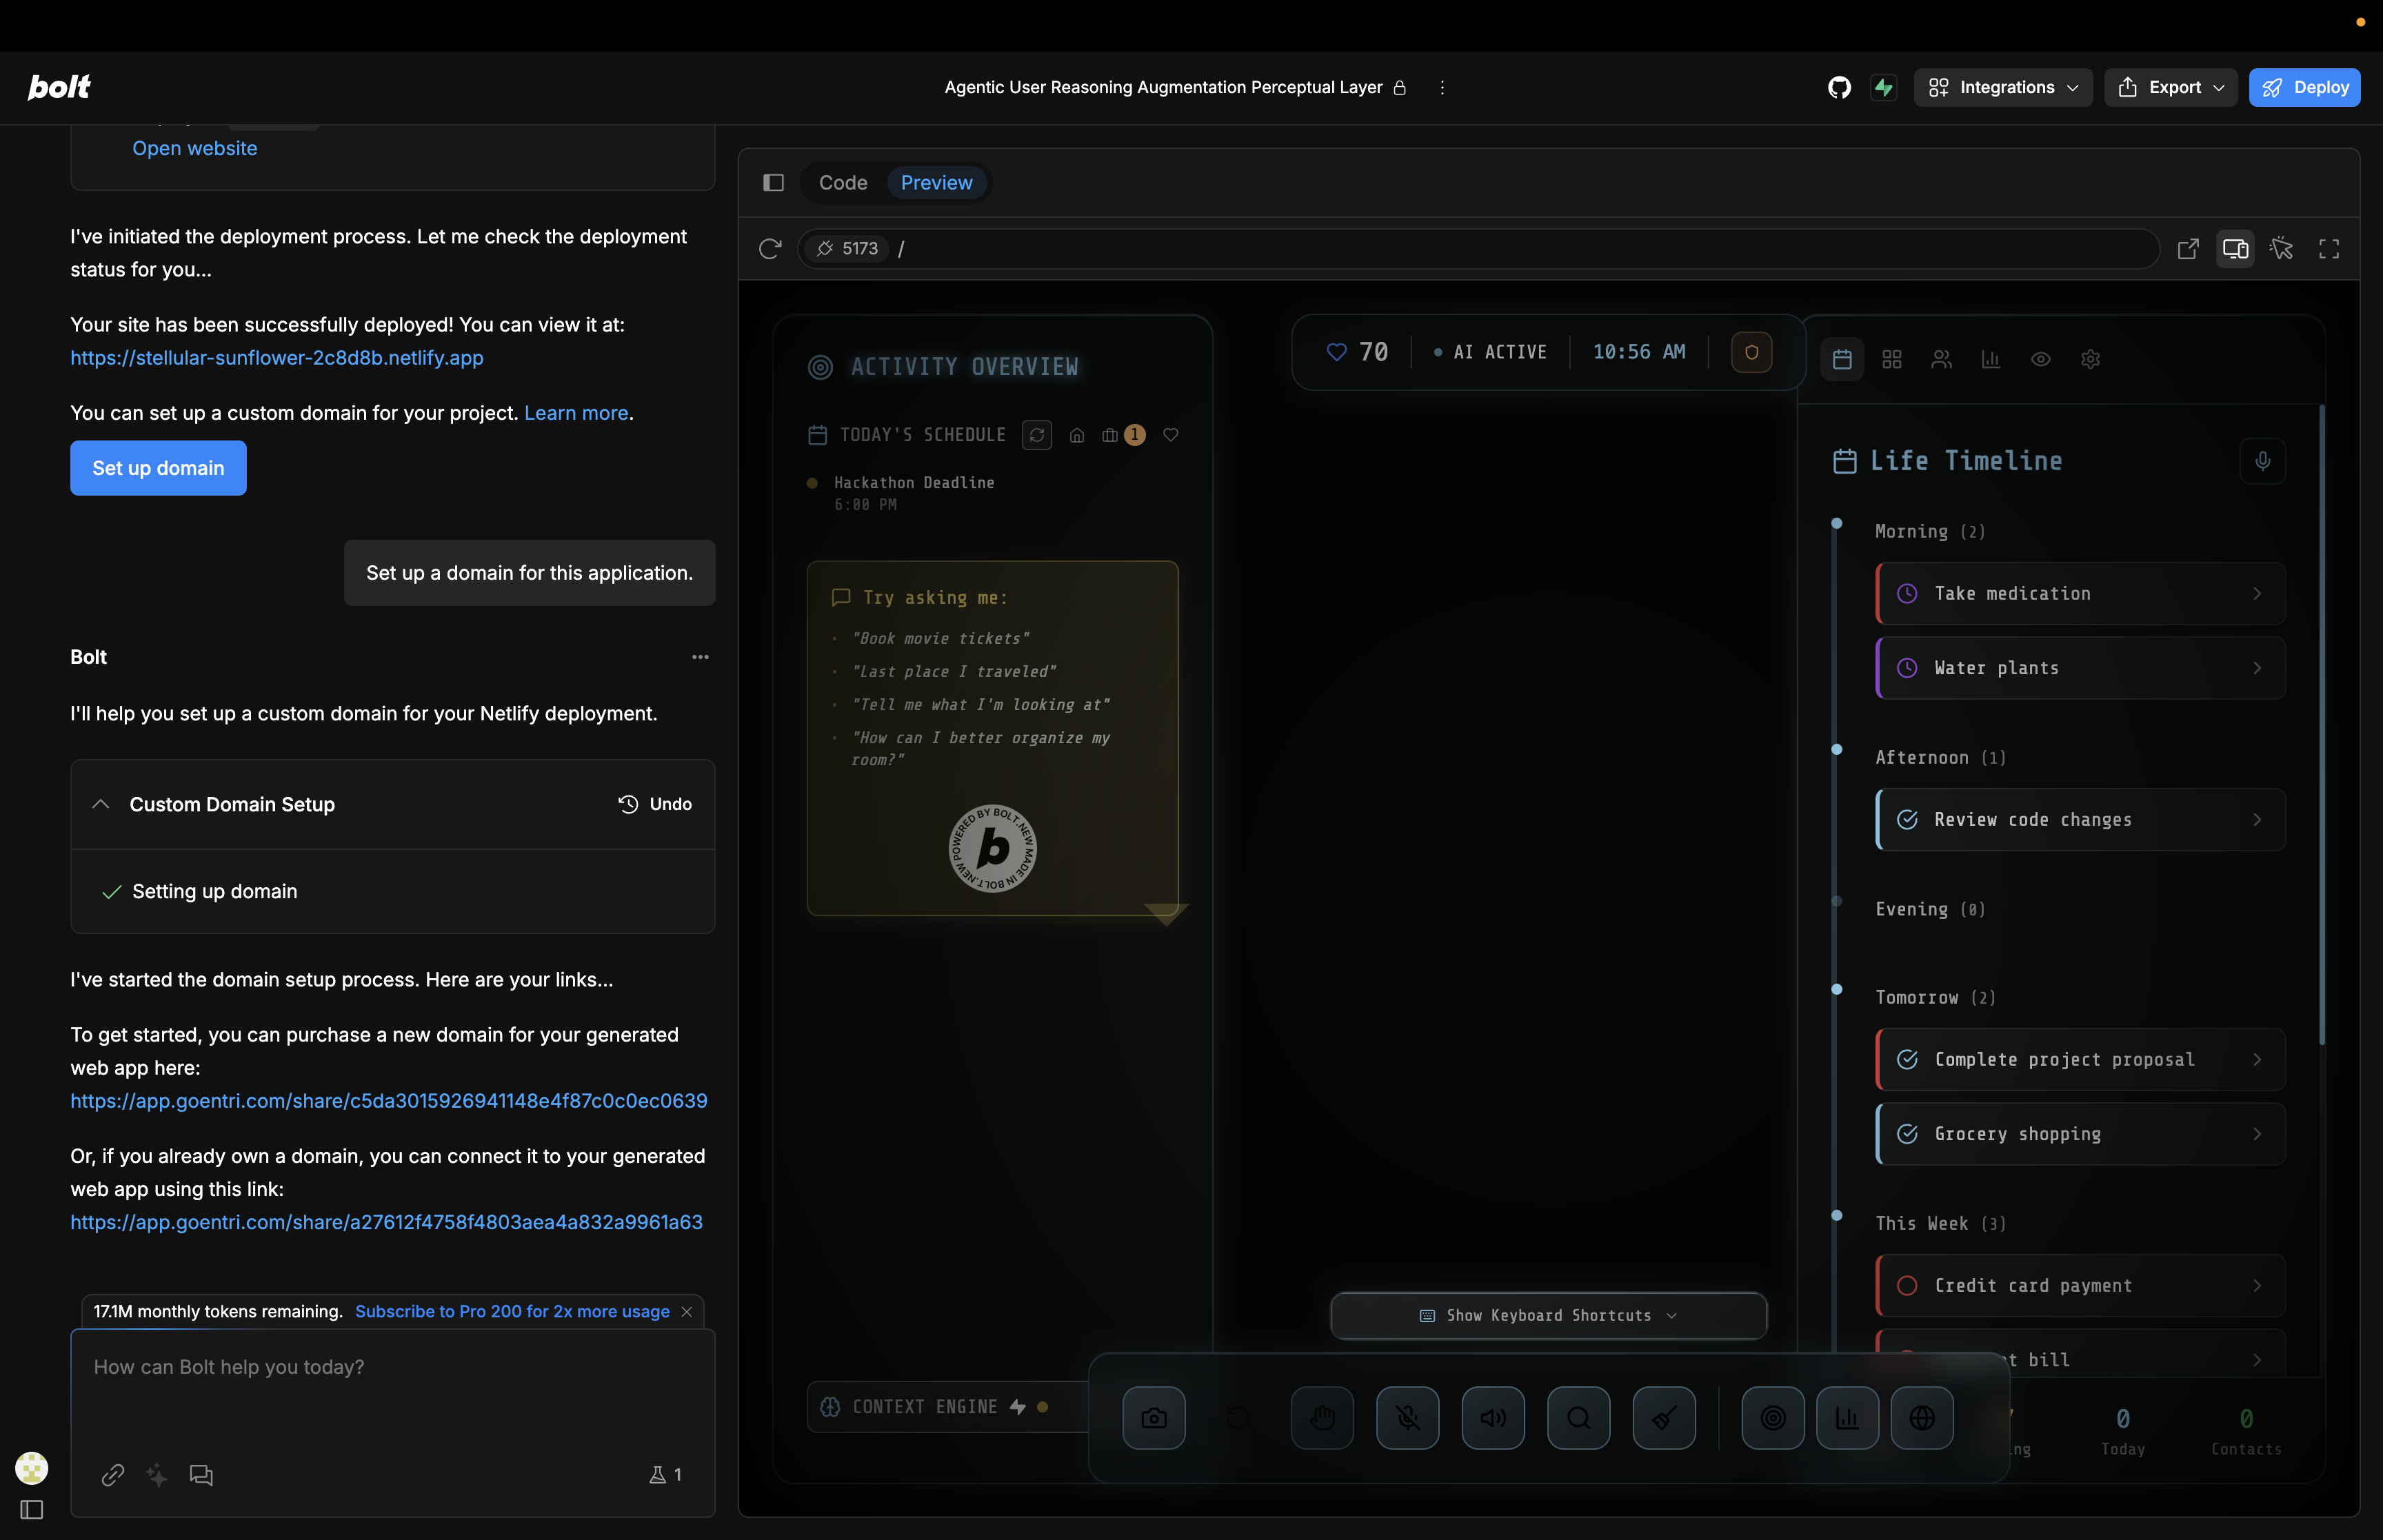Open the stellular-sunflower netlify link
Viewport: 2383px width, 1540px height.
point(276,357)
